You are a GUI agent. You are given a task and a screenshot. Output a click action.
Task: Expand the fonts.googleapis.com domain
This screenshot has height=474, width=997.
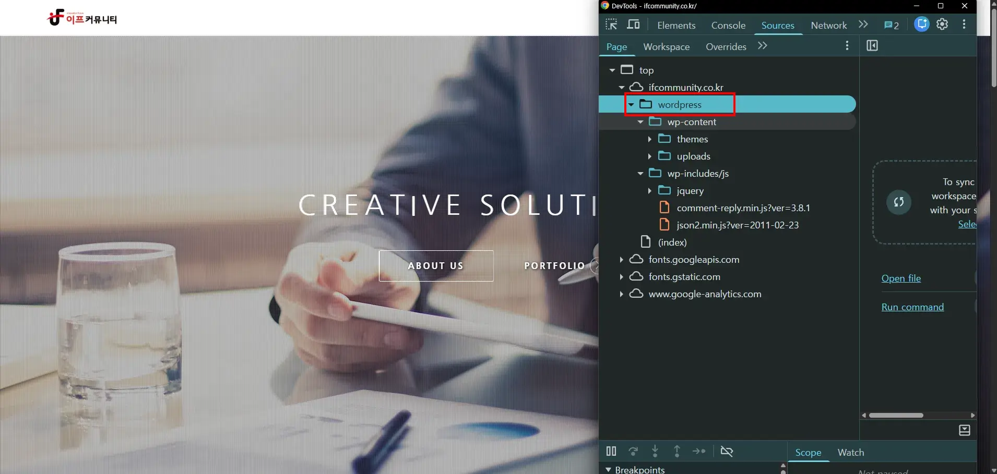[622, 259]
